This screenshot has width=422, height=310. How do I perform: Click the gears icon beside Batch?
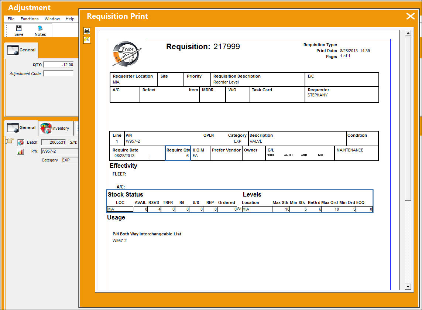(x=21, y=143)
